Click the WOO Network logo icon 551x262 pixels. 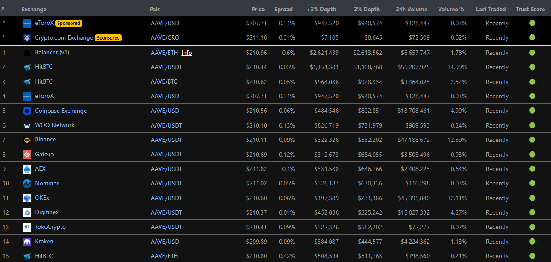tap(27, 125)
